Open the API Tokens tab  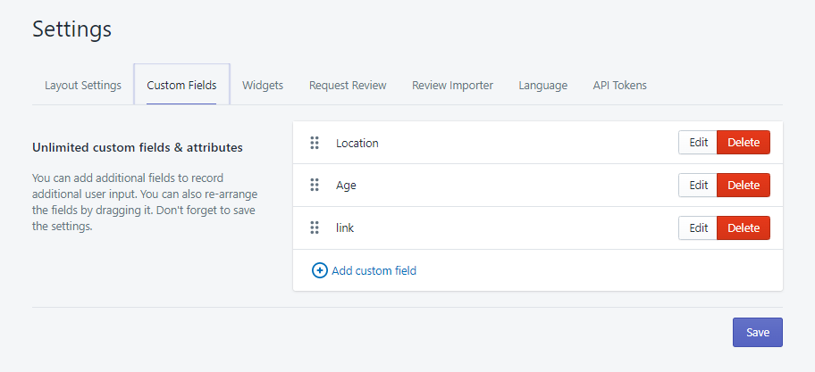(x=619, y=86)
